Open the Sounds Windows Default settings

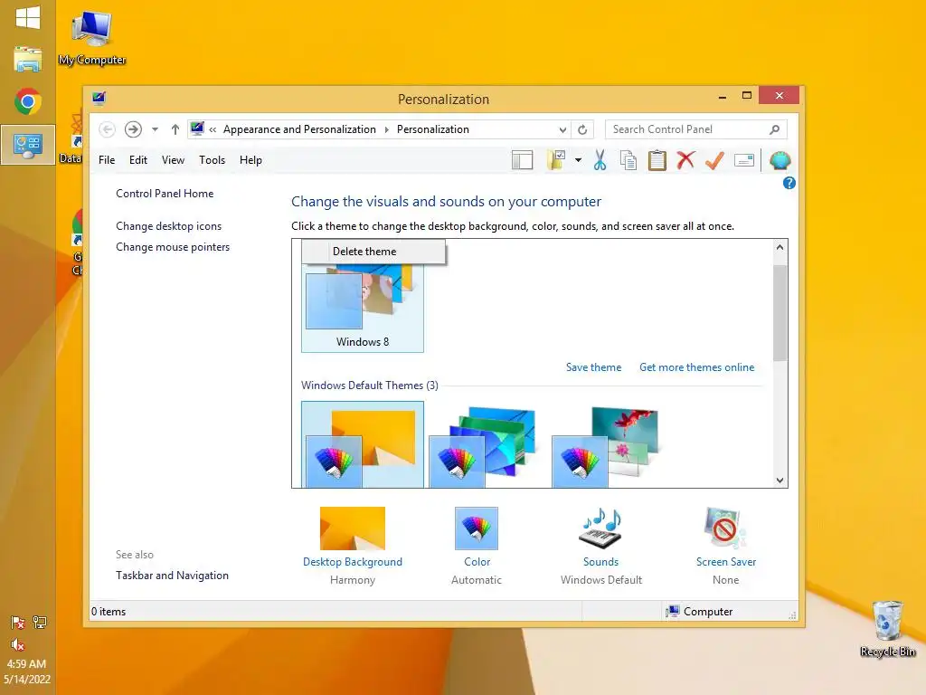click(x=601, y=546)
